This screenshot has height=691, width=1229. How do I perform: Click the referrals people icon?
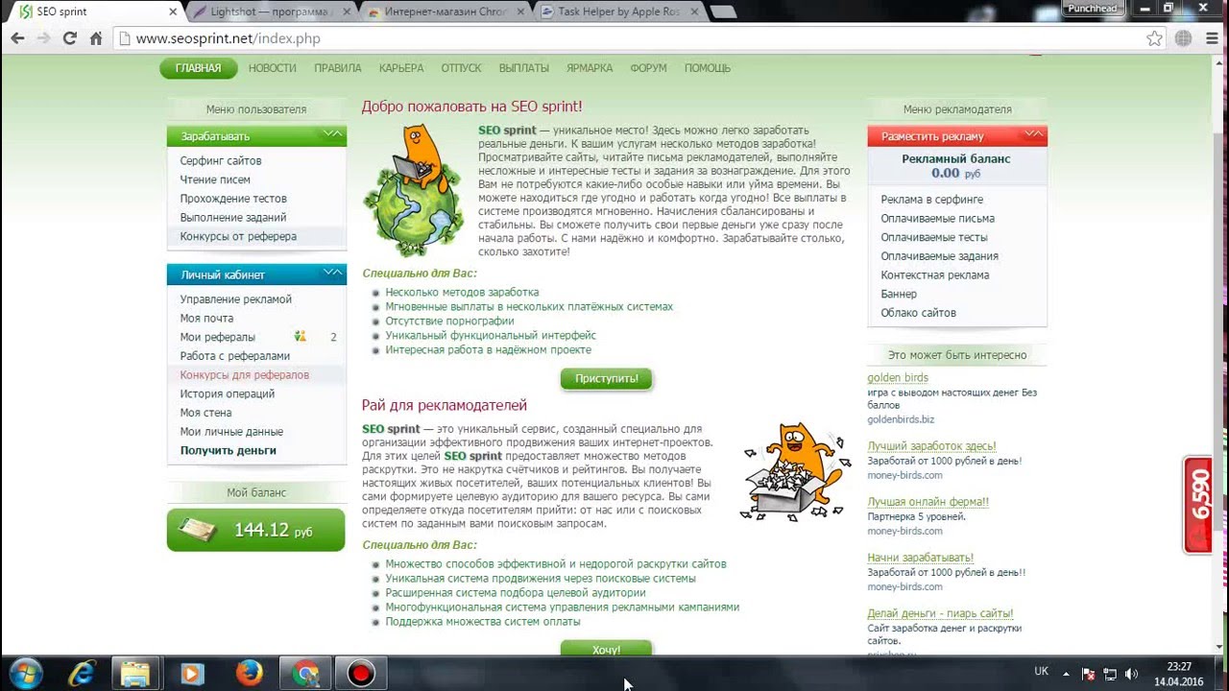pyautogui.click(x=301, y=337)
